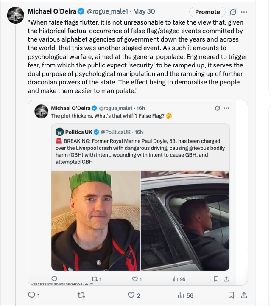Open Grok icon beside Promote
The image size is (271, 306).
pyautogui.click(x=233, y=12)
